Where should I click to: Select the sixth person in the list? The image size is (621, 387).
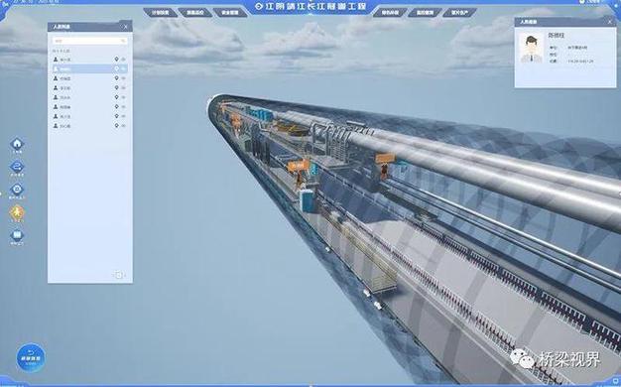pyautogui.click(x=90, y=107)
